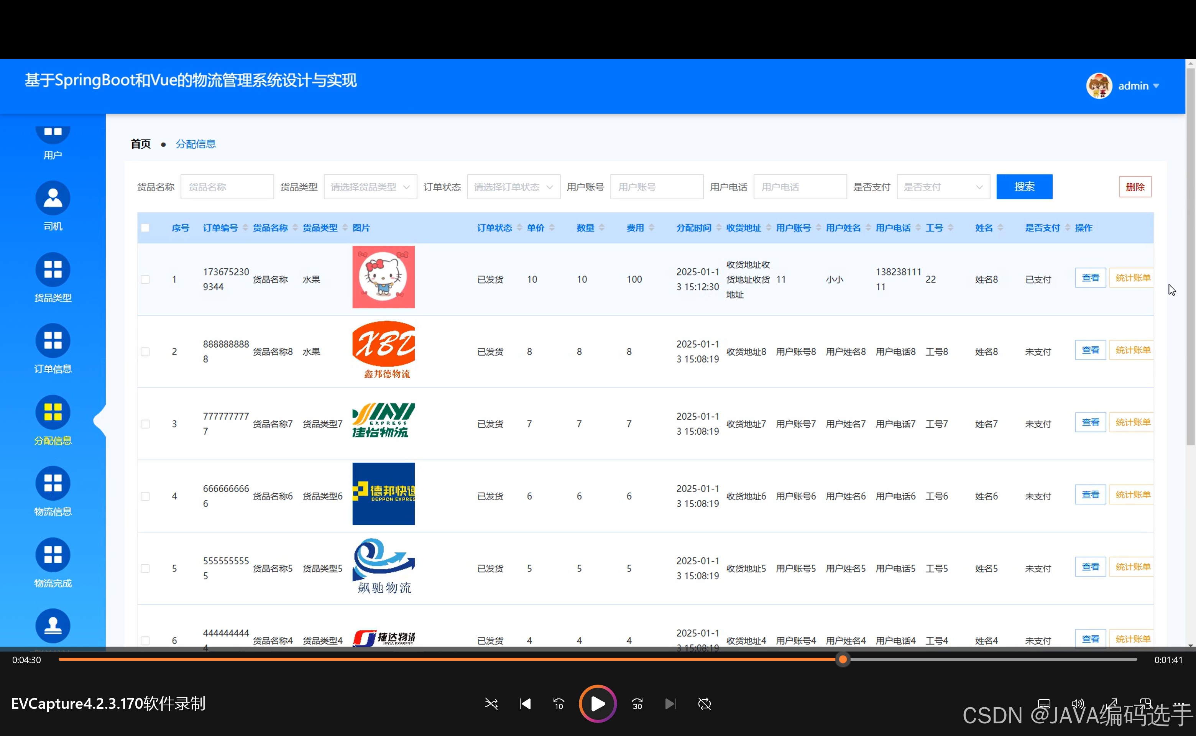Sort table by 订单编号 column

click(245, 228)
